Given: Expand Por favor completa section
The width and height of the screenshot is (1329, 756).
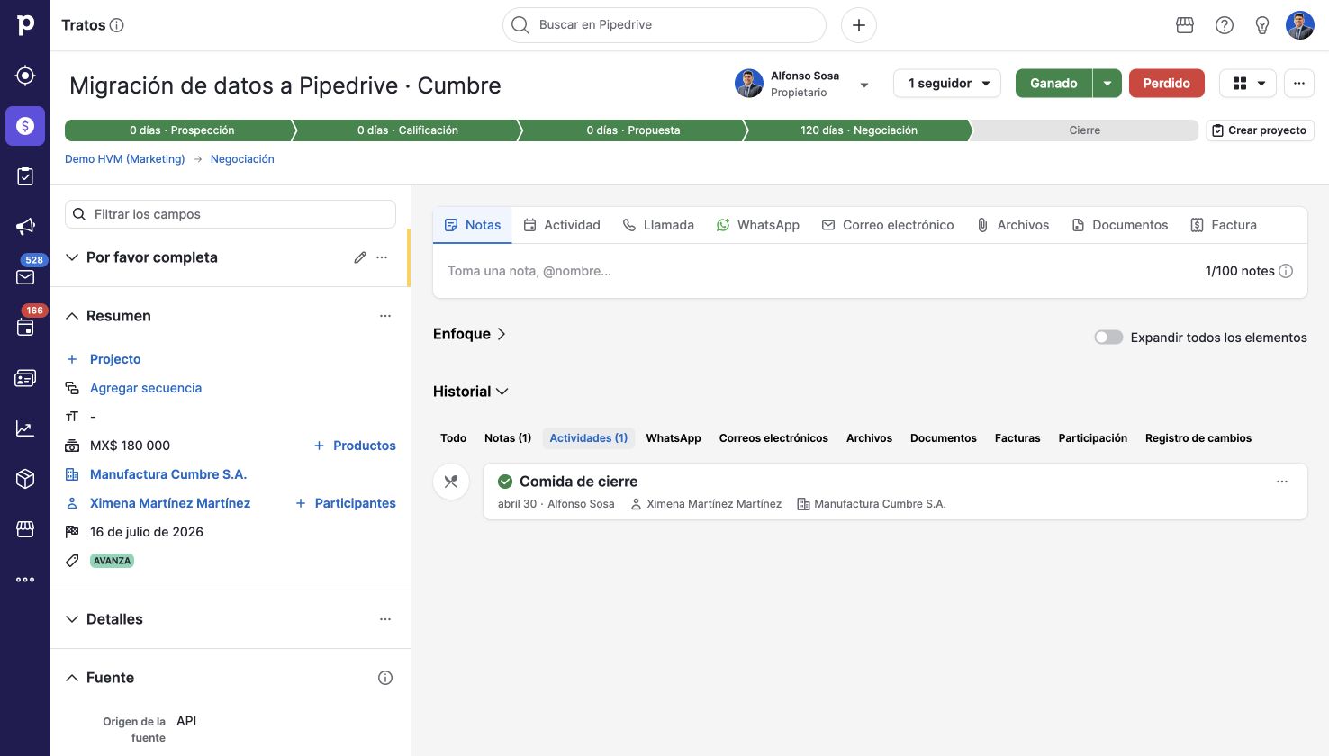Looking at the screenshot, I should tap(72, 257).
